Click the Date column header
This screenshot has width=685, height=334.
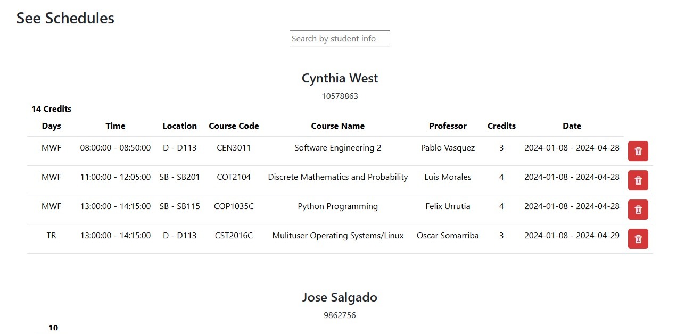point(572,126)
